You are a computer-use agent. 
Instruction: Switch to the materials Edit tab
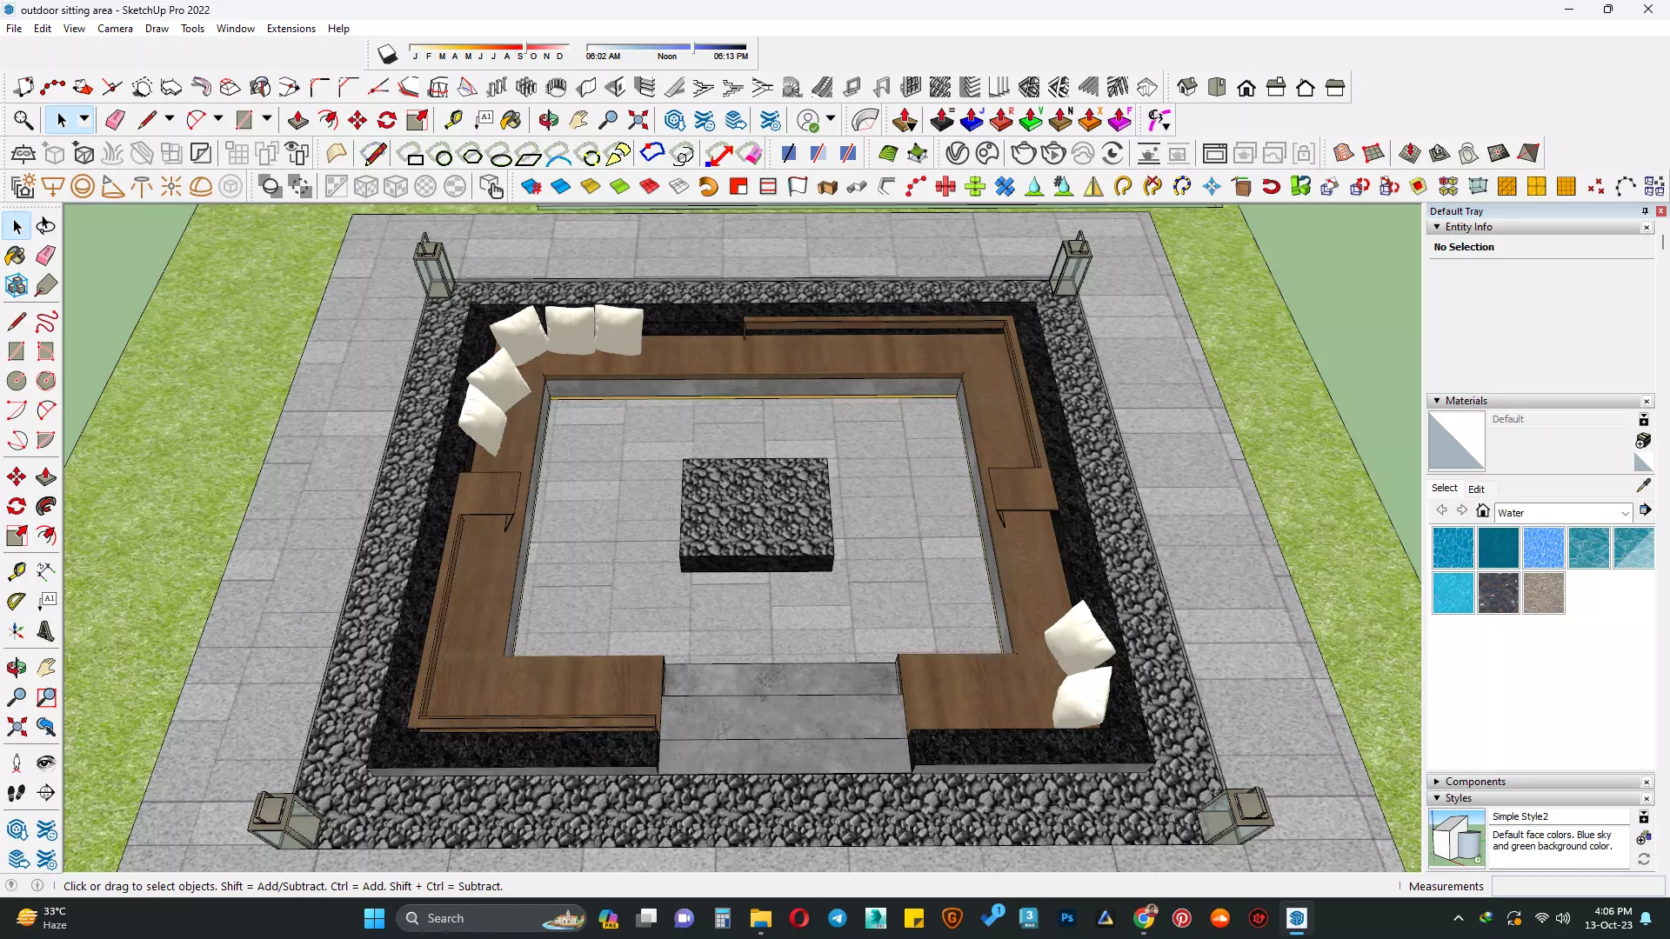[x=1476, y=489]
